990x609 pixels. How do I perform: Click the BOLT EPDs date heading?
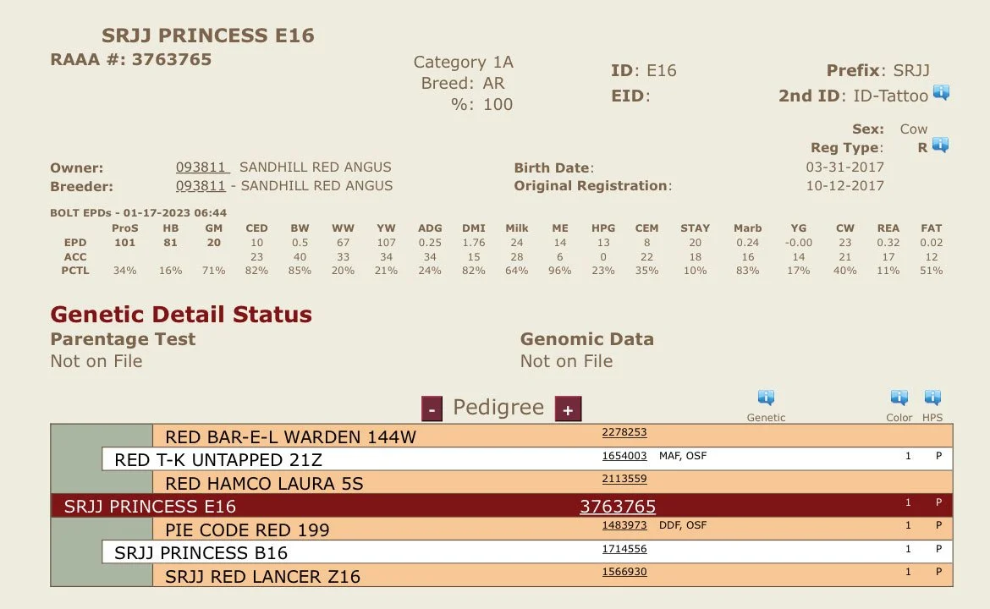[138, 212]
